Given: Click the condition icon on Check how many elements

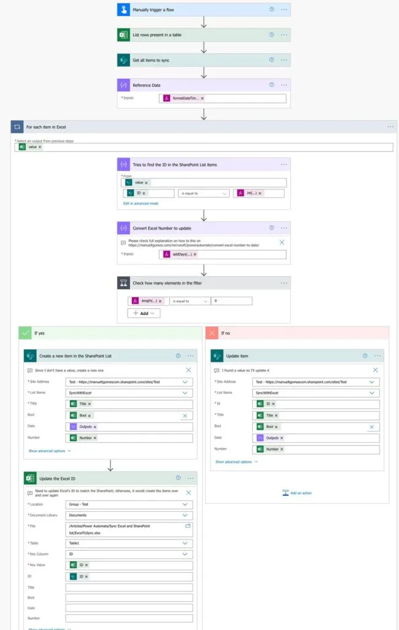Looking at the screenshot, I should click(124, 283).
